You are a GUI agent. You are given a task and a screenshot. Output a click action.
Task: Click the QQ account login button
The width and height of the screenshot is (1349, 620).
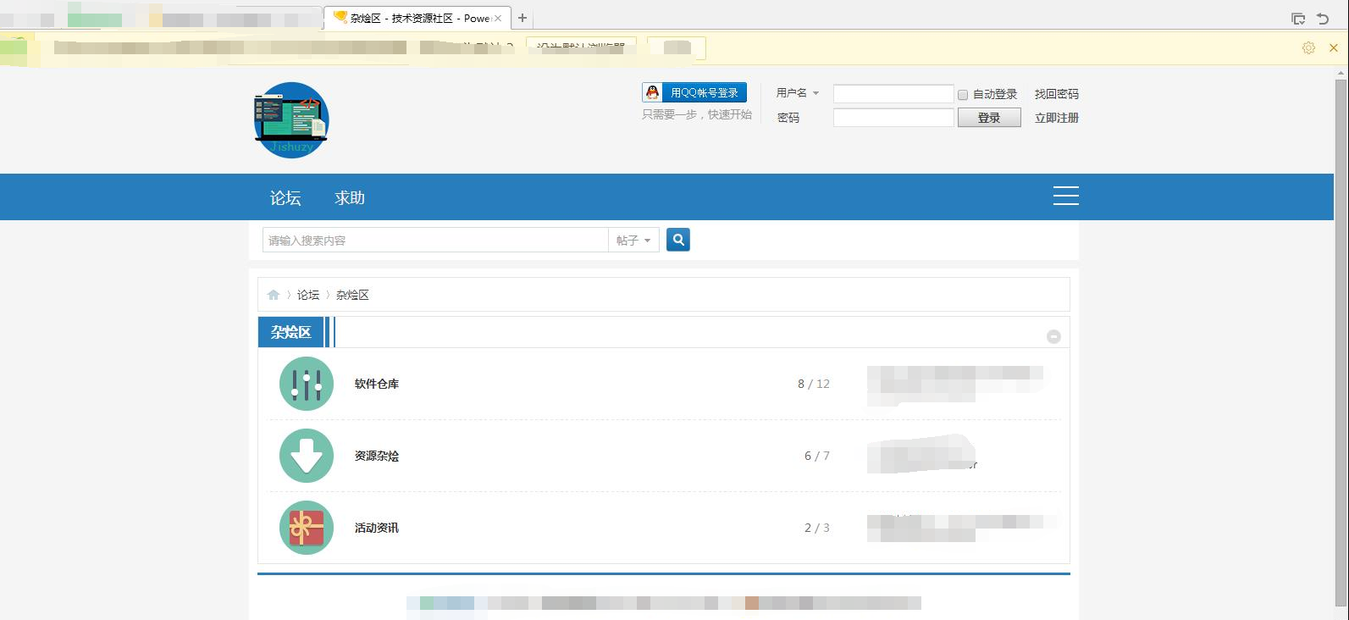pos(694,92)
